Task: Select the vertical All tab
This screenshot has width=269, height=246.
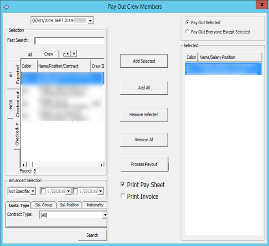Action: coord(10,75)
